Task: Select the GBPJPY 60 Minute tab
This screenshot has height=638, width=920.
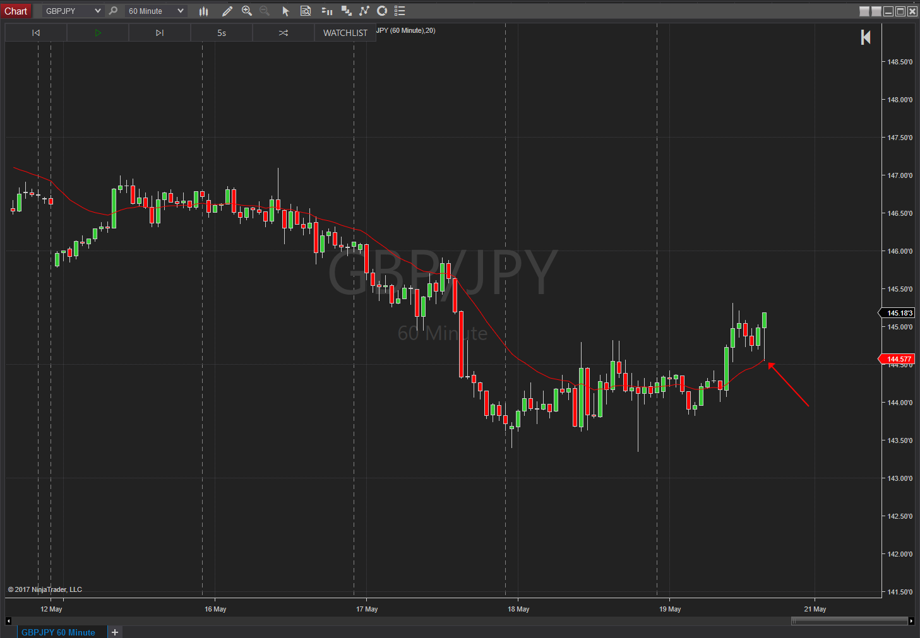Action: point(58,632)
